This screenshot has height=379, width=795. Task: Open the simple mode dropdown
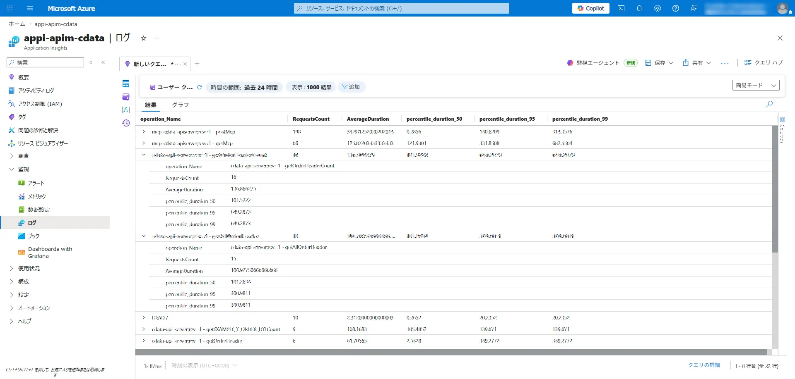coord(756,85)
